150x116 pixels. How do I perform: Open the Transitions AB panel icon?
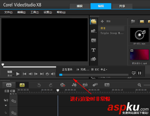click(x=93, y=40)
